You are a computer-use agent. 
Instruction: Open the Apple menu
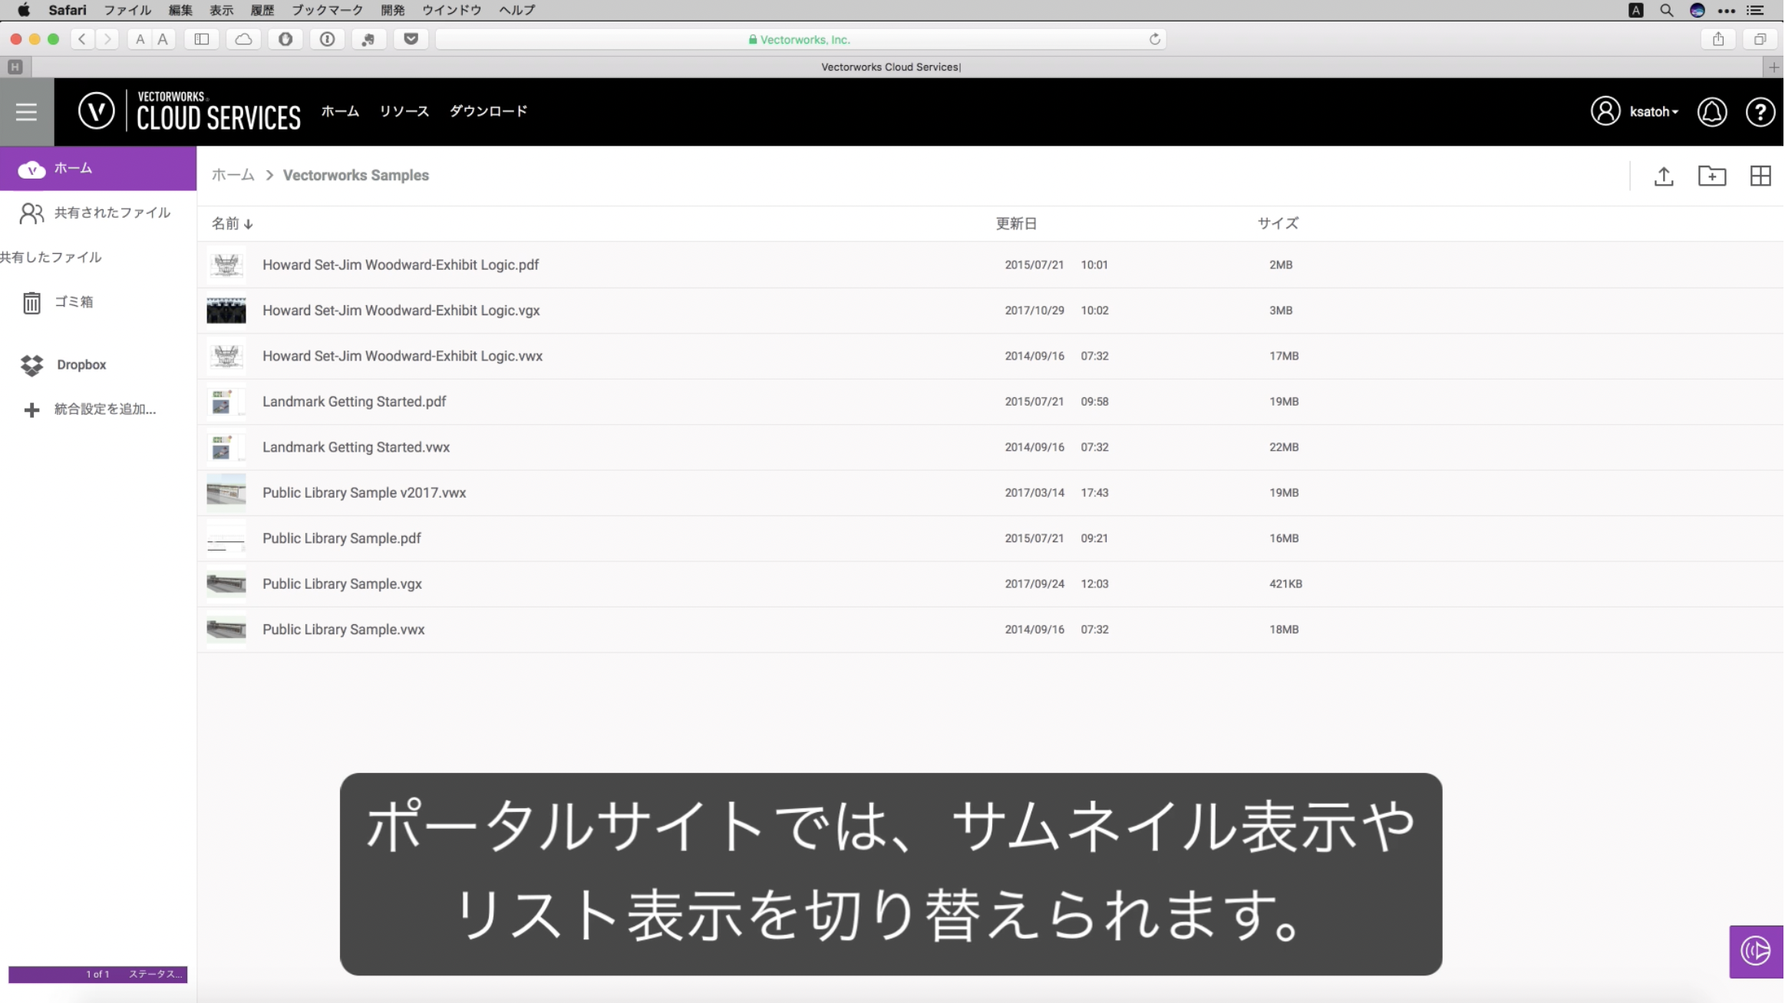(x=23, y=10)
